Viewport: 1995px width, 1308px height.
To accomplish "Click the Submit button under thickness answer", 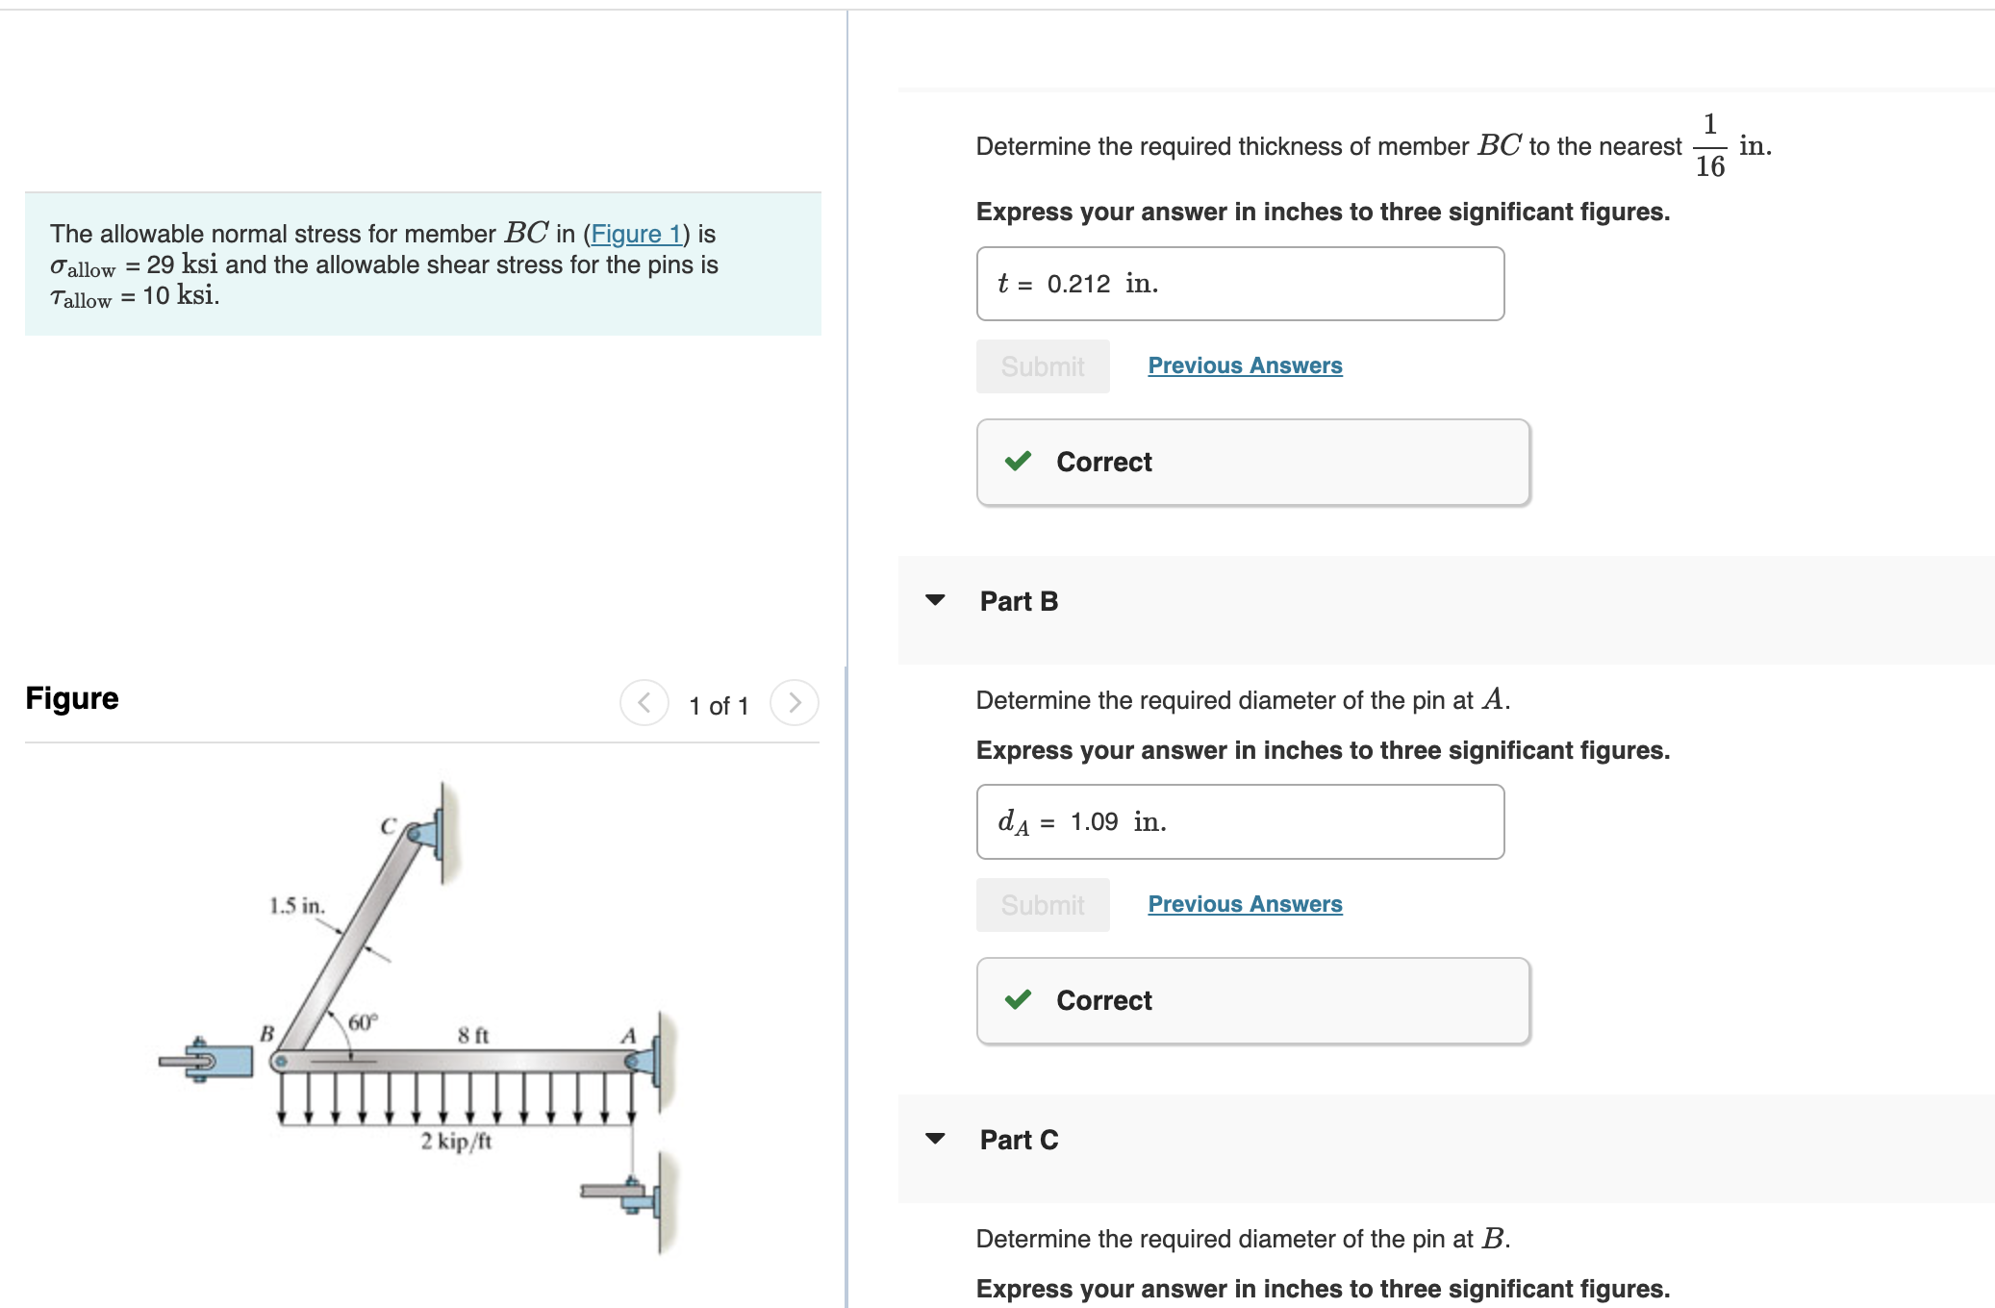I will tap(1043, 366).
